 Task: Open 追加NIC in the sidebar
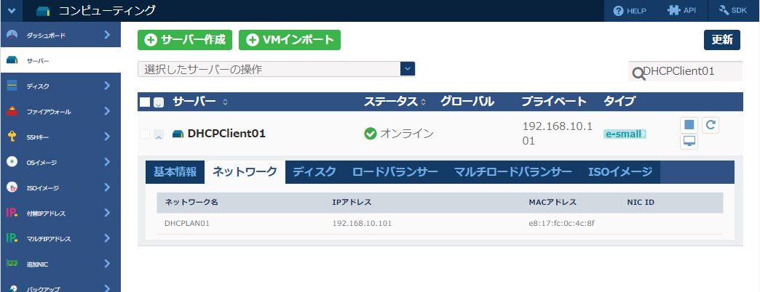pyautogui.click(x=60, y=264)
